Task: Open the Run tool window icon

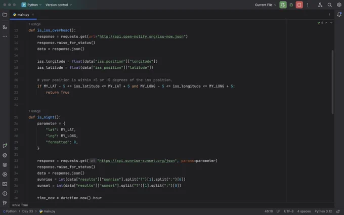Action: point(5,146)
